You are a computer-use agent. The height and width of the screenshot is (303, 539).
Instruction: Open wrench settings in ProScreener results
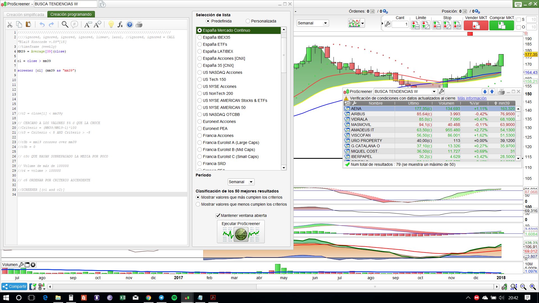click(441, 91)
